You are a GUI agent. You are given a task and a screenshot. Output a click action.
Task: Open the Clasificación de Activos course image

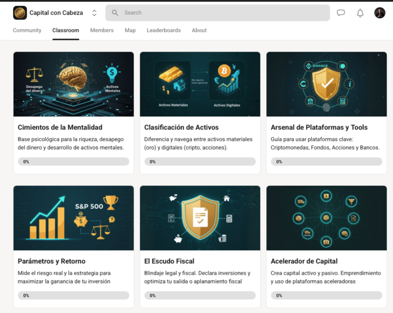[200, 84]
